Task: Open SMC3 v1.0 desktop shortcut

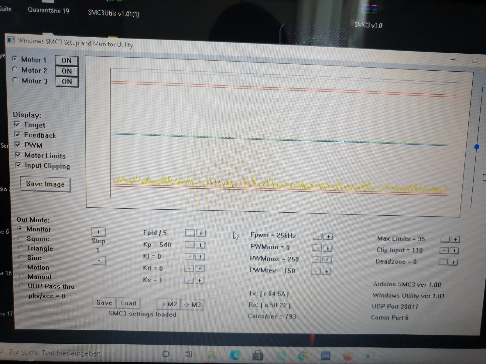Action: (368, 16)
